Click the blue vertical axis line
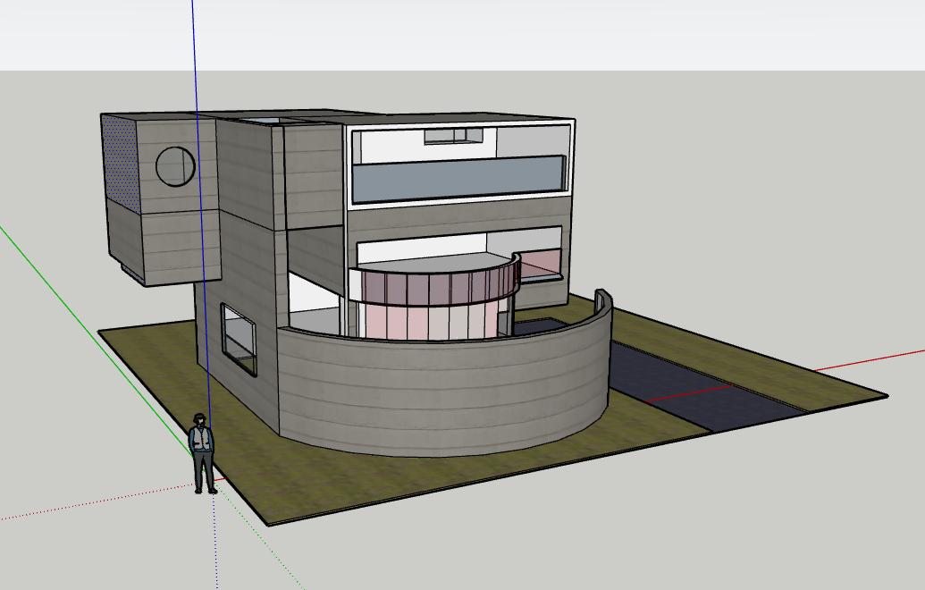Image resolution: width=925 pixels, height=590 pixels. click(195, 54)
